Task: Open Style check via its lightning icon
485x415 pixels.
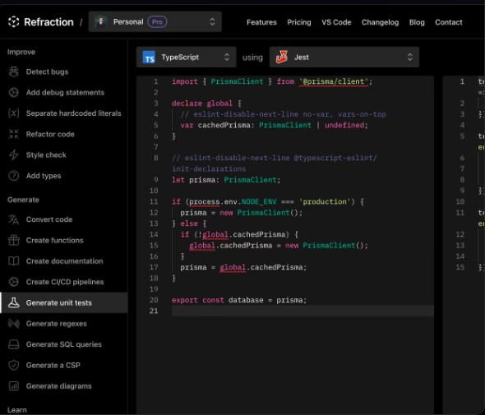Action: point(14,155)
